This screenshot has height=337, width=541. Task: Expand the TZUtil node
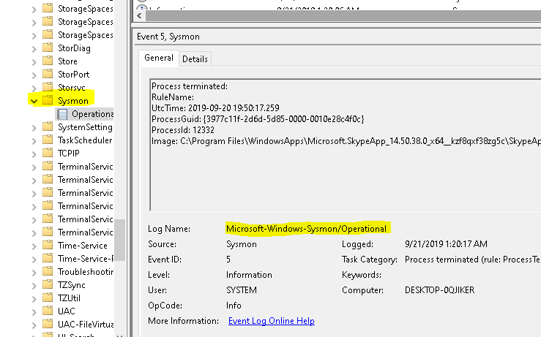click(34, 299)
